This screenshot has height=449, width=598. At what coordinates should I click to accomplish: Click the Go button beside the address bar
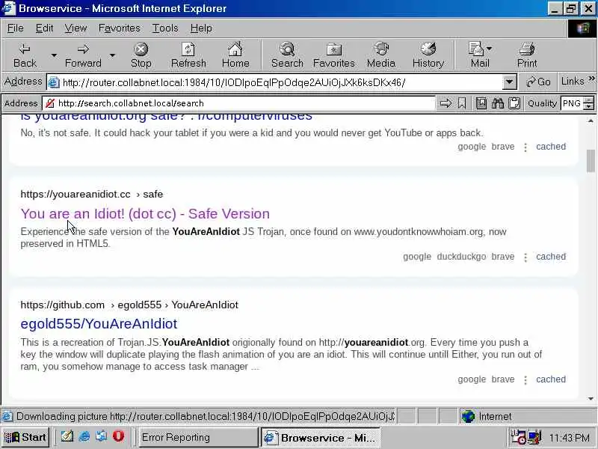click(538, 82)
